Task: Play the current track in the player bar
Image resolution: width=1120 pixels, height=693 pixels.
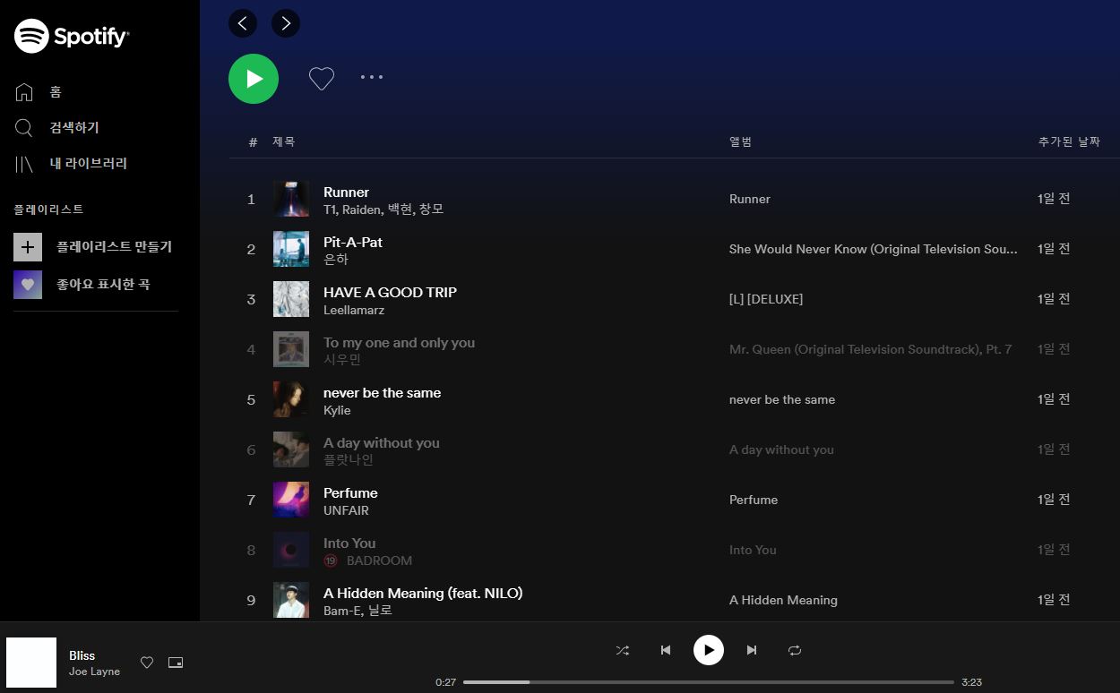Action: [x=709, y=650]
